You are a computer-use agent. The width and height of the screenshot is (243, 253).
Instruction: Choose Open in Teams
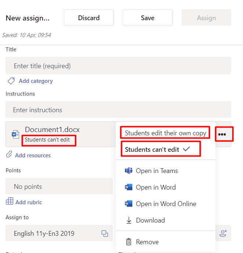click(x=166, y=171)
